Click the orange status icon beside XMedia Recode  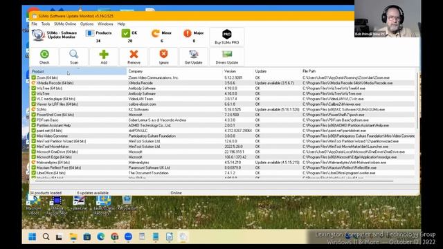click(34, 83)
